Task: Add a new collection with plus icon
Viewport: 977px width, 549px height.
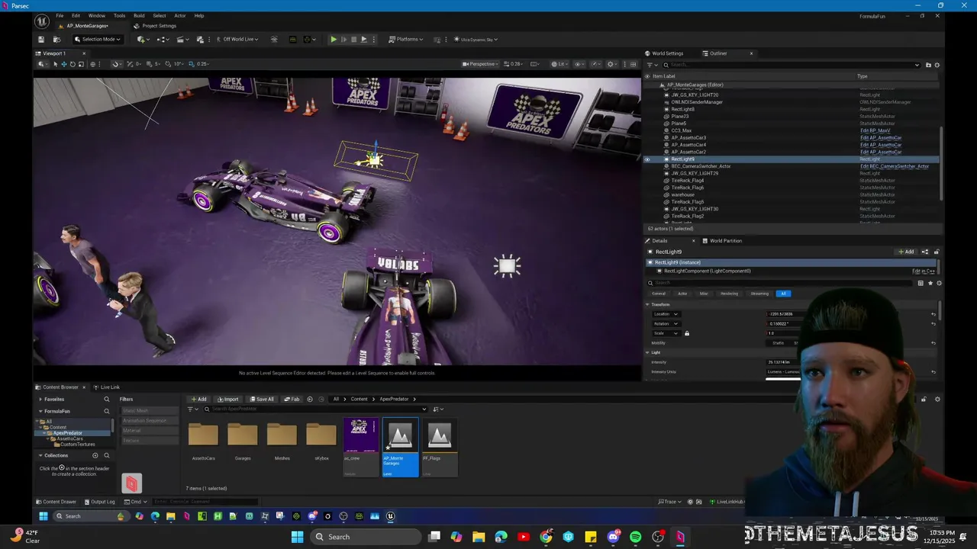Action: pyautogui.click(x=95, y=455)
